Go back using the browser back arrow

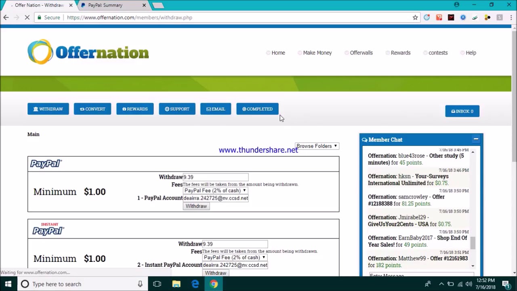6,17
